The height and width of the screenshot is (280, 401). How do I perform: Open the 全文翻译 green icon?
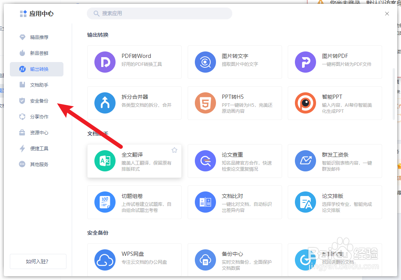tap(105, 161)
